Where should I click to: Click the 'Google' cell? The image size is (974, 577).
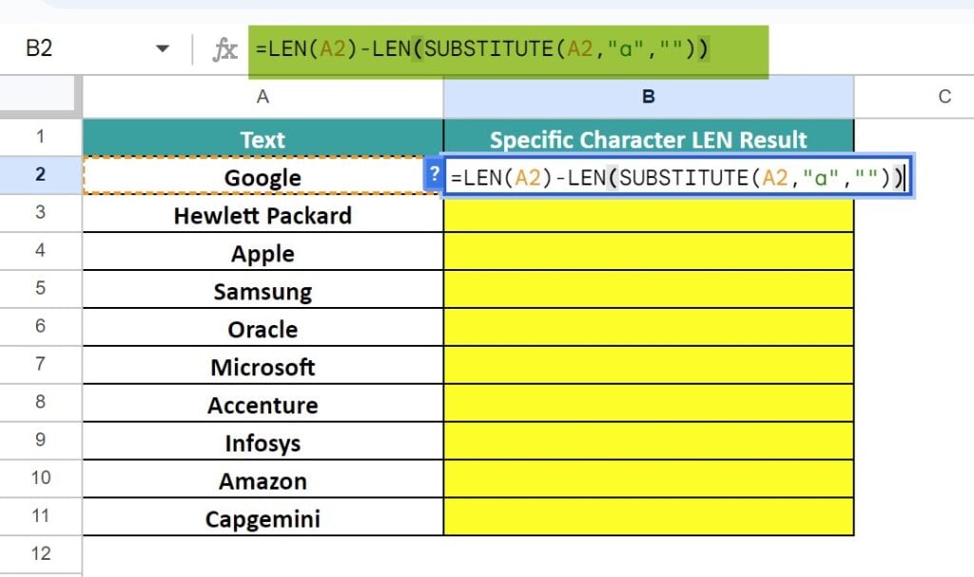click(263, 176)
